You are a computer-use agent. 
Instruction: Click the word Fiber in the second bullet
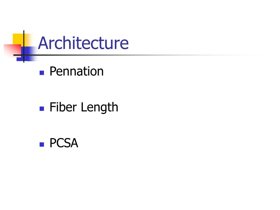63,107
